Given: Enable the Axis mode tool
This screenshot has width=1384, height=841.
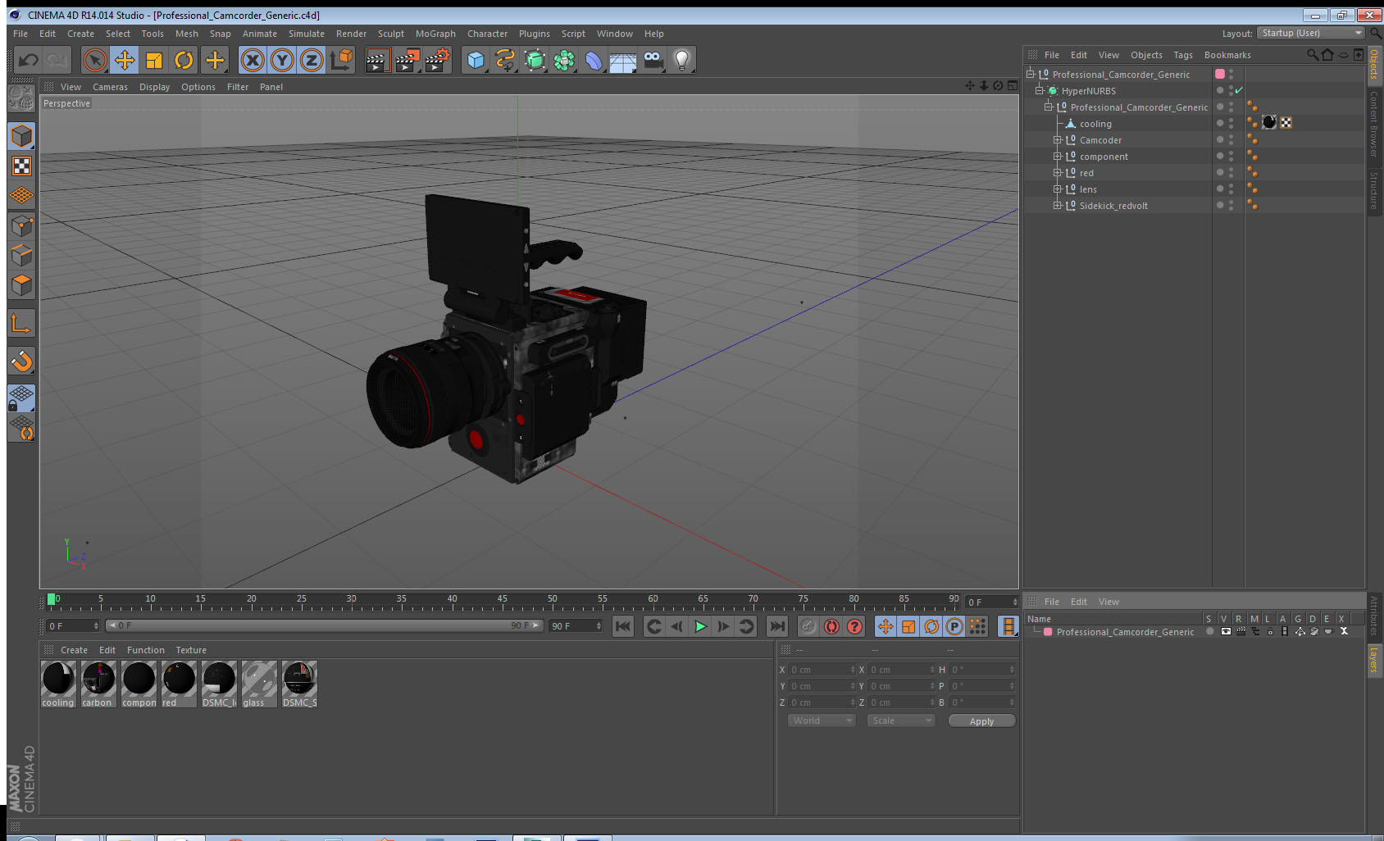Looking at the screenshot, I should pos(22,324).
